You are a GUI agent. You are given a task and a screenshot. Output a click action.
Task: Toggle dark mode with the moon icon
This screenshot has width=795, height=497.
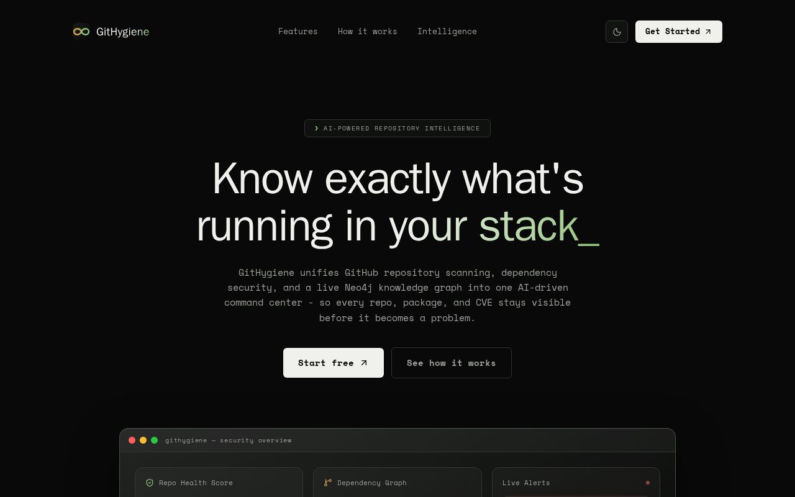[617, 32]
